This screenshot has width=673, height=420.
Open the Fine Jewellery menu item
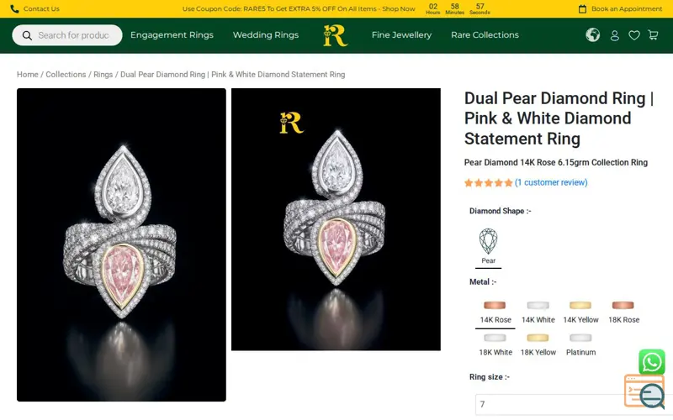[x=401, y=35]
